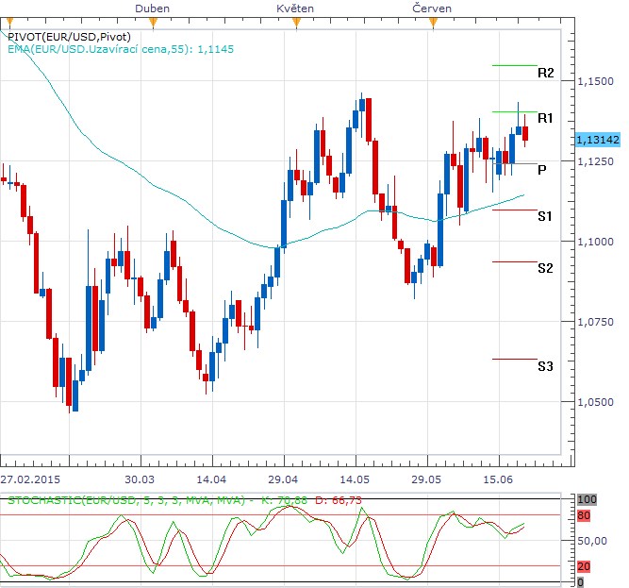Click the PIVOT(EUR/USD,Pivot) indicator label
The height and width of the screenshot is (588, 629).
point(70,37)
